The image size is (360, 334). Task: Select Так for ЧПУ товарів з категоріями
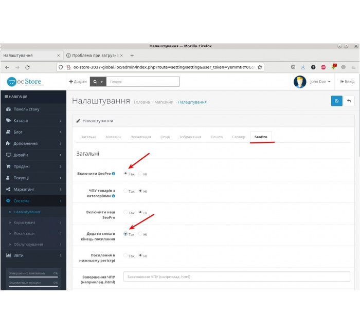(x=125, y=191)
